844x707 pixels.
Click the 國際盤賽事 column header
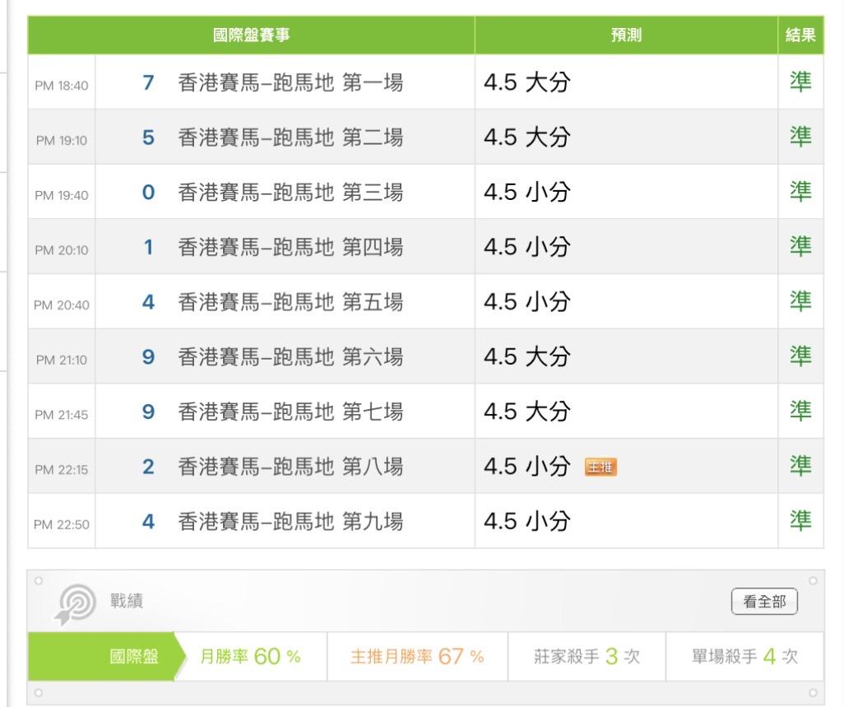tap(251, 35)
